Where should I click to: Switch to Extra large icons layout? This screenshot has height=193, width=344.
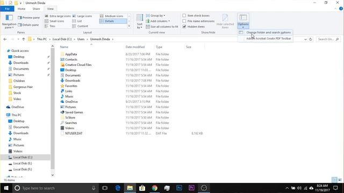tap(58, 16)
